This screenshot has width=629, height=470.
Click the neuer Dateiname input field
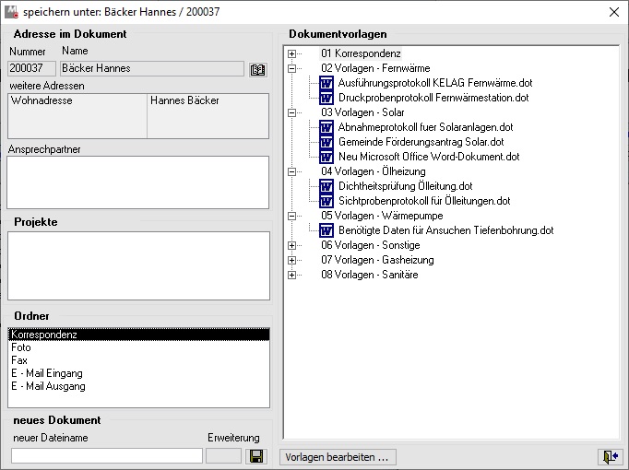click(x=106, y=455)
